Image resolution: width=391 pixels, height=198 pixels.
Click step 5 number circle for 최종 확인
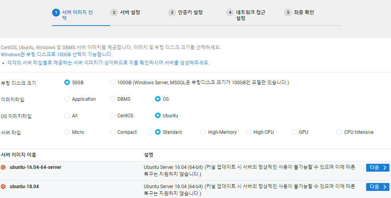pyautogui.click(x=288, y=13)
